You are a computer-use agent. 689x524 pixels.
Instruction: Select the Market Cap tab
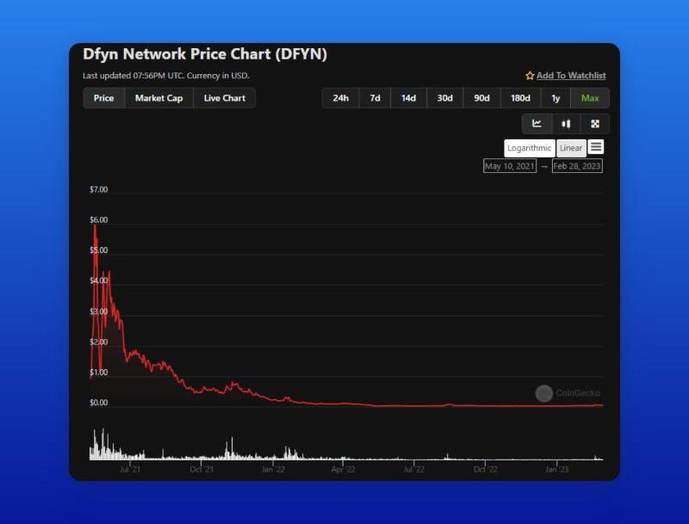point(158,98)
